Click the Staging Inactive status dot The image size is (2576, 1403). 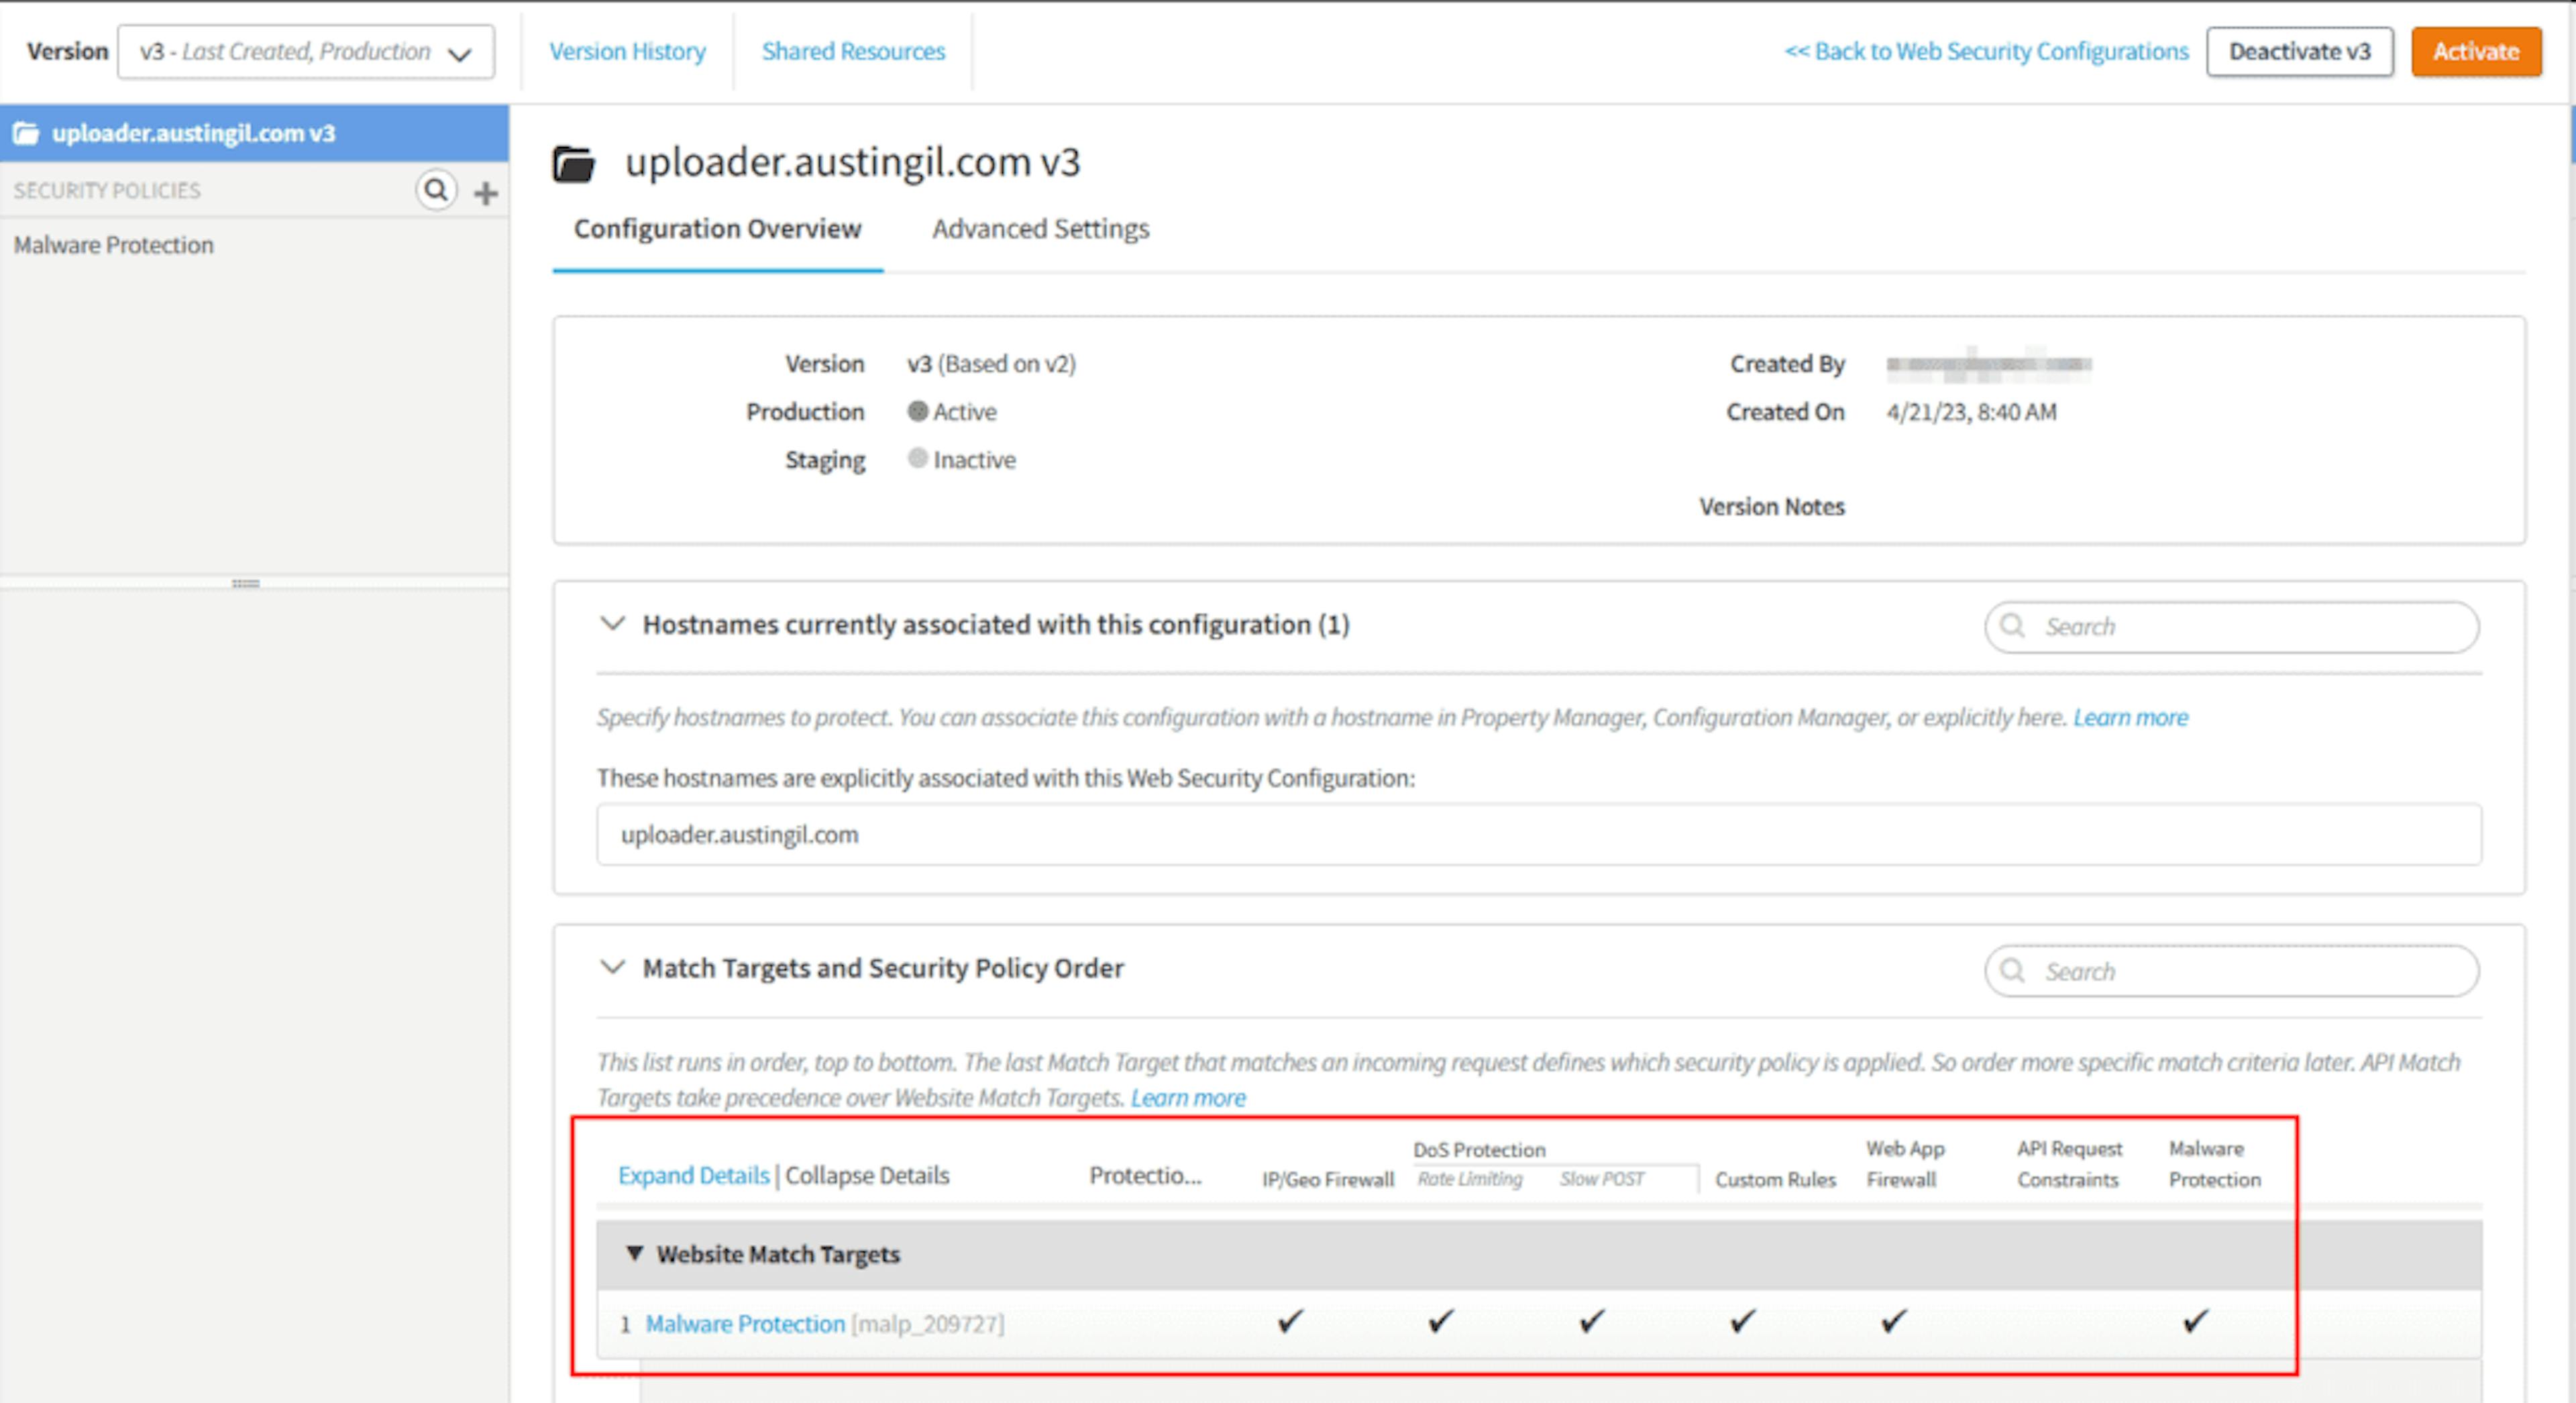tap(917, 458)
